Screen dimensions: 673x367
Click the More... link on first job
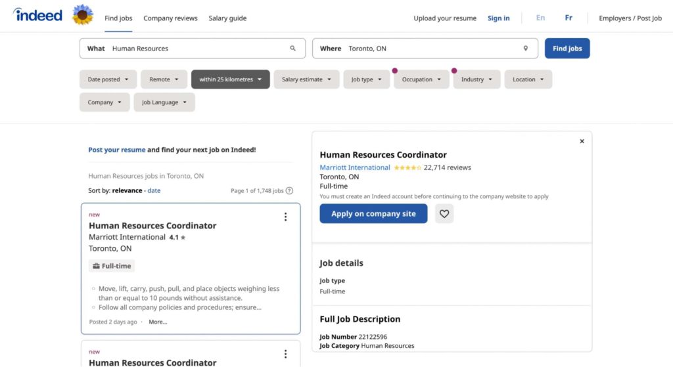coord(158,322)
